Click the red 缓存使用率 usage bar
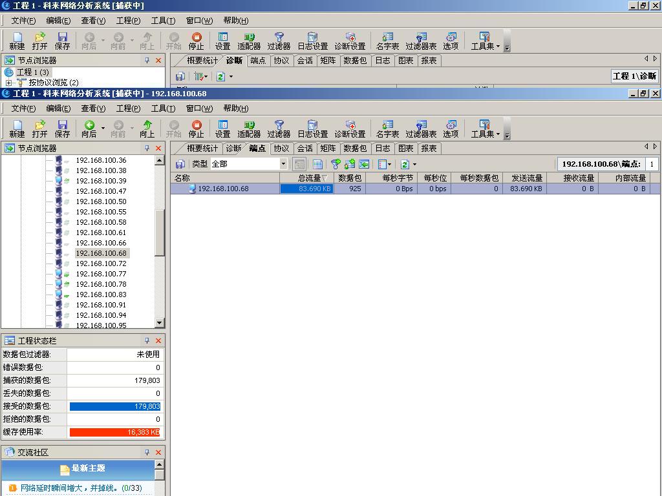Viewport: 662px width, 496px height. point(114,433)
